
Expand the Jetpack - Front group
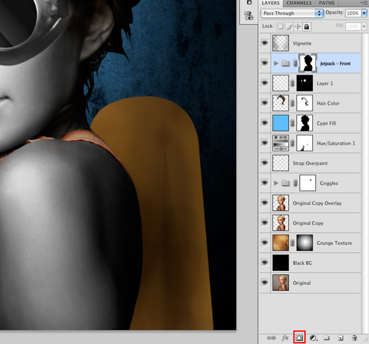click(276, 63)
